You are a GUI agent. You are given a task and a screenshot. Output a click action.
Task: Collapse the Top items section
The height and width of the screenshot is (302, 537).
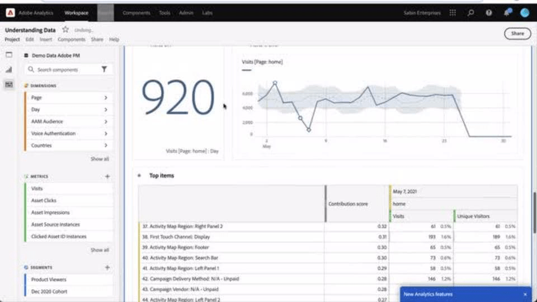click(x=139, y=176)
